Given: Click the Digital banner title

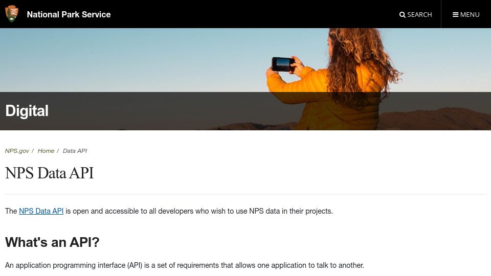Looking at the screenshot, I should (x=27, y=111).
